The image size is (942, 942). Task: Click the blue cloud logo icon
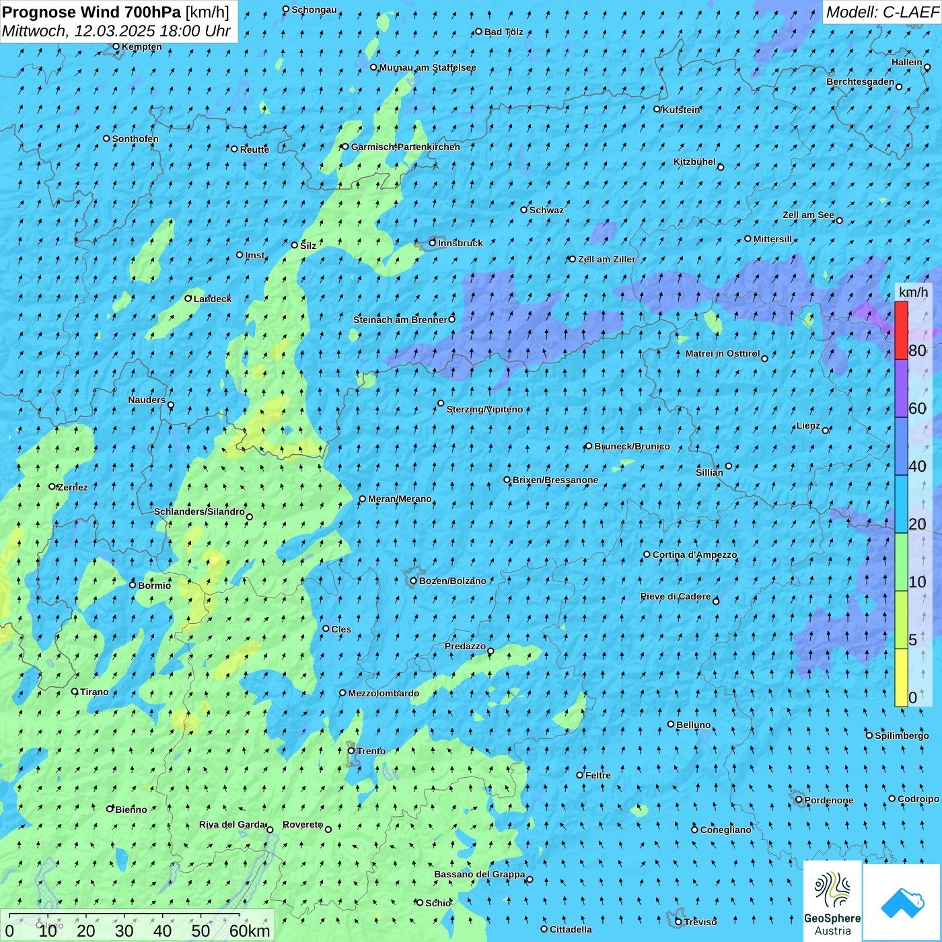click(902, 902)
